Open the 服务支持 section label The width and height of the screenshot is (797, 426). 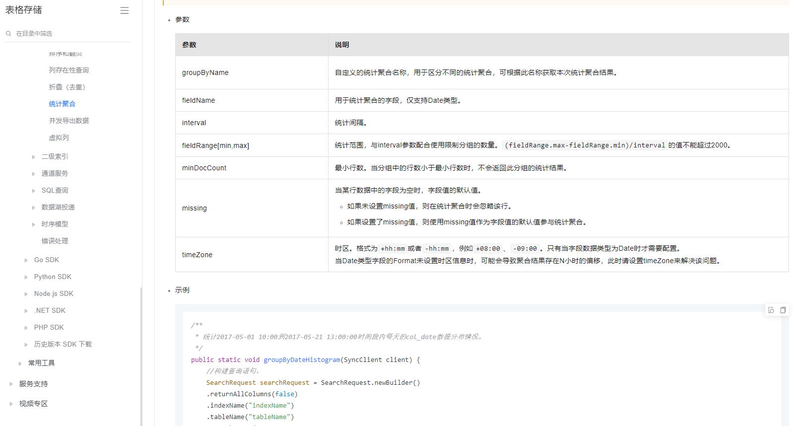coord(34,384)
